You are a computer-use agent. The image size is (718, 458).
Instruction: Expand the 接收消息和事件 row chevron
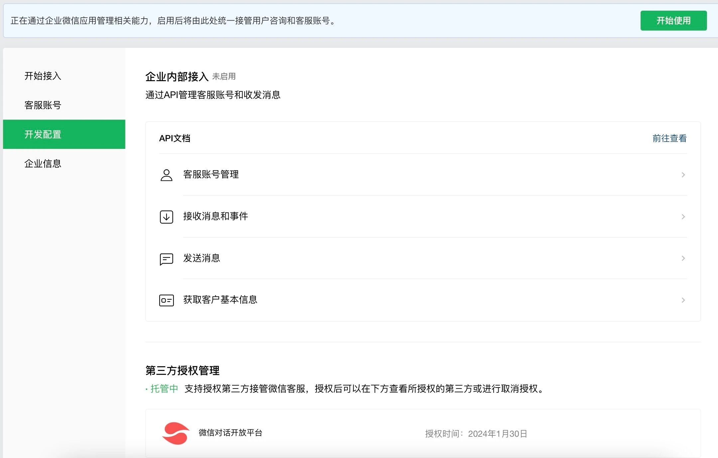(683, 217)
